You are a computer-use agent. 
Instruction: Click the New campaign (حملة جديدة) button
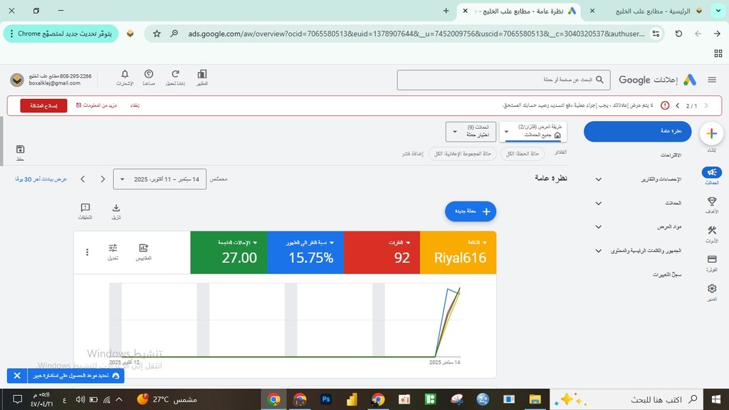[x=471, y=211]
